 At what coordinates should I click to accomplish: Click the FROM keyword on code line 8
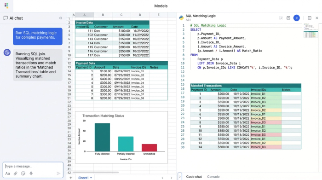194,55
